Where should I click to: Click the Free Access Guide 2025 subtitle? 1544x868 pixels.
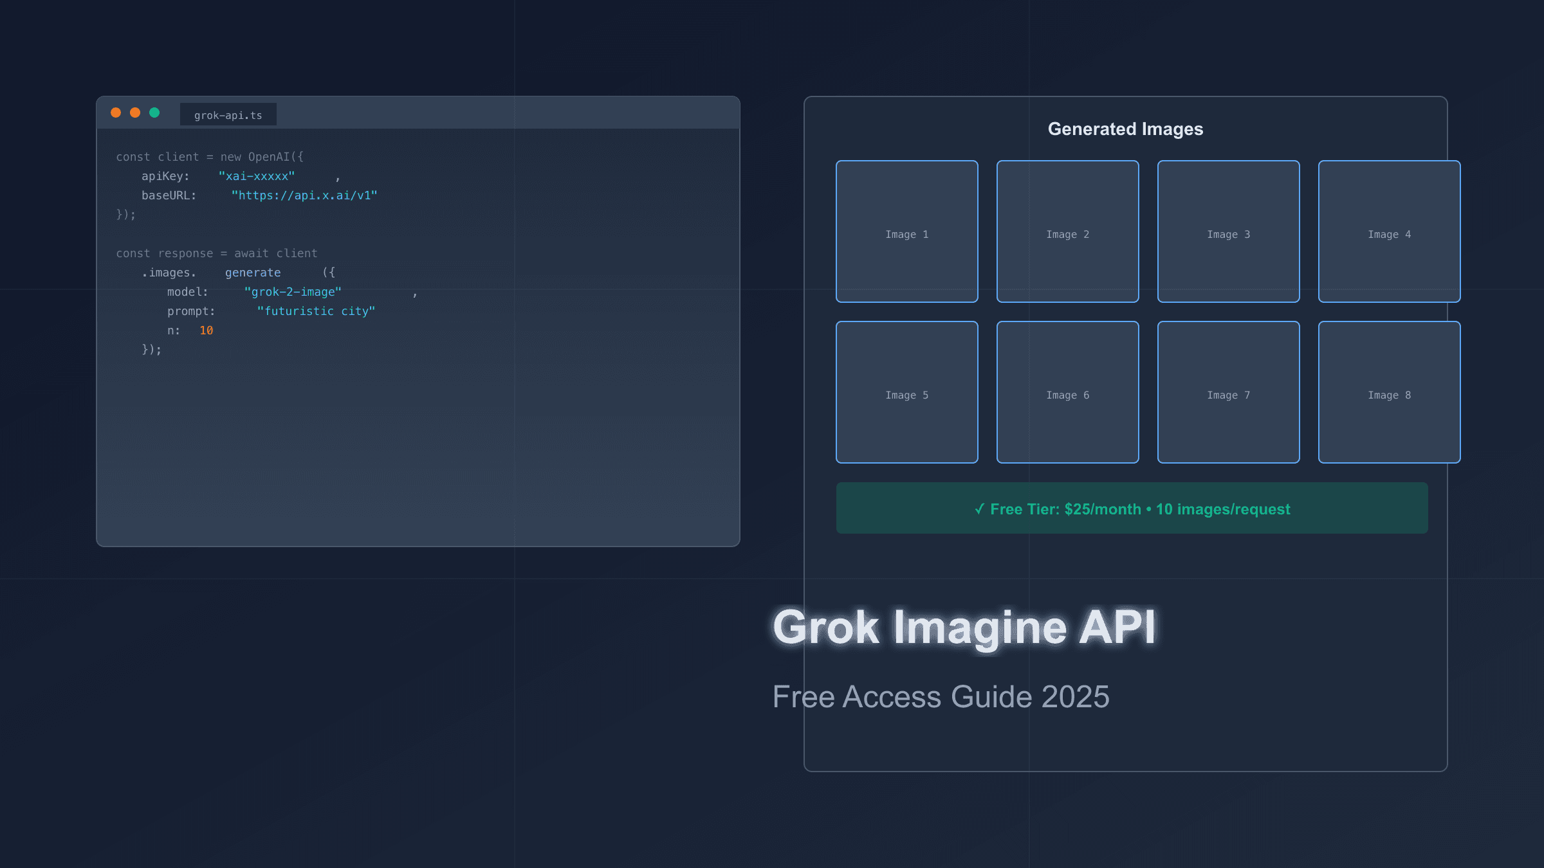coord(941,696)
